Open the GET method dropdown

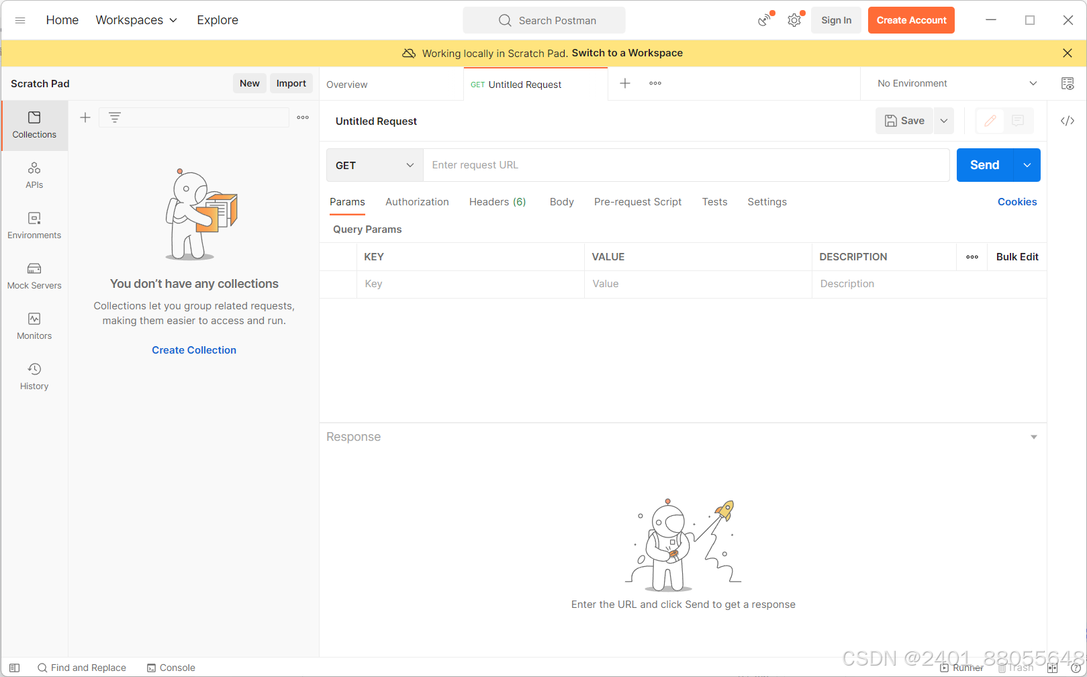[x=375, y=165]
